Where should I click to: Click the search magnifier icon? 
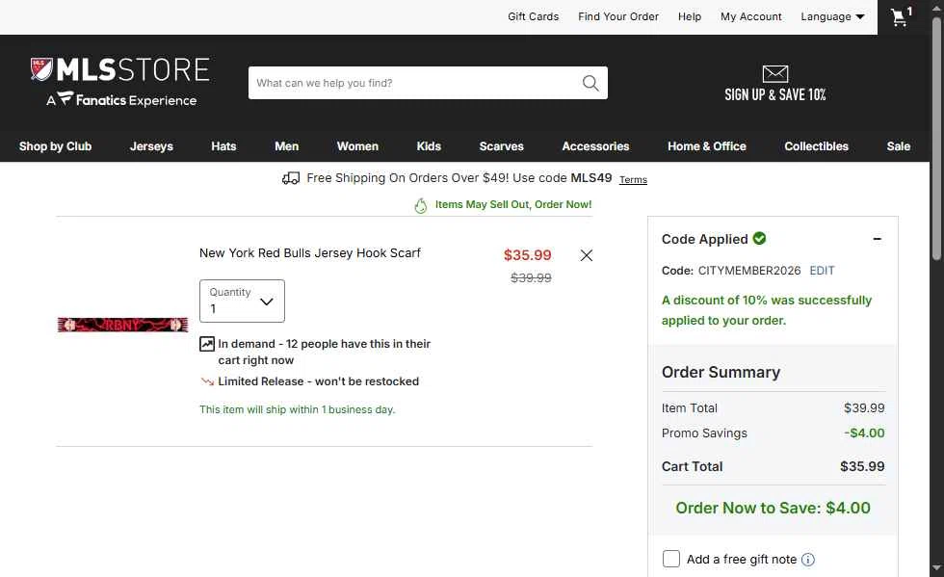point(590,83)
